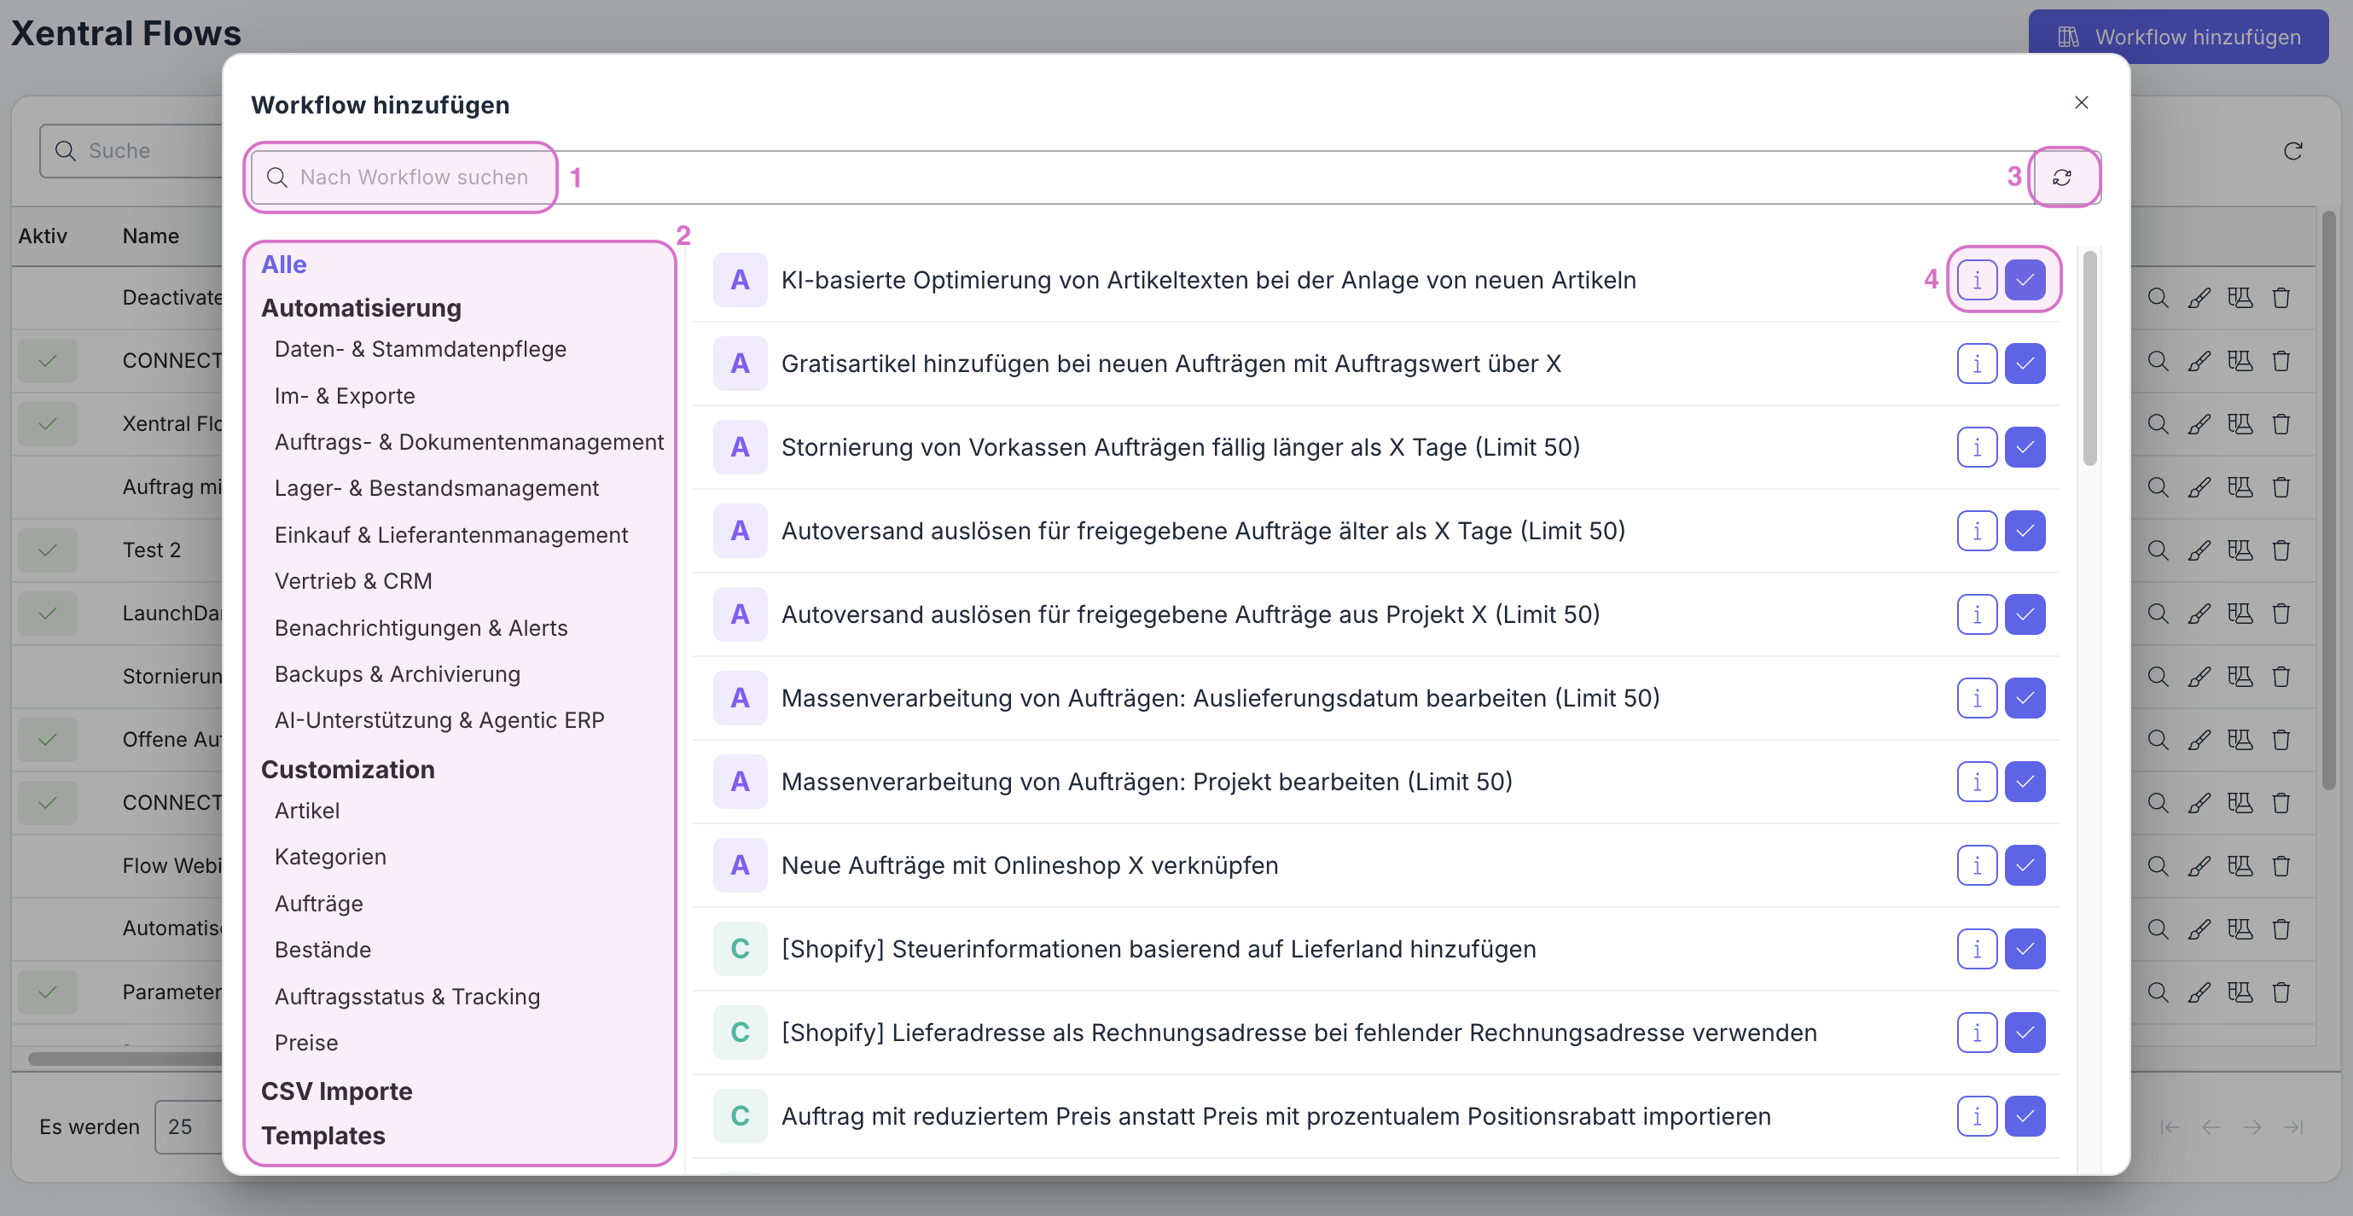Toggle Aktiv checkmark for Test 2 flow
This screenshot has height=1216, width=2353.
click(x=48, y=550)
